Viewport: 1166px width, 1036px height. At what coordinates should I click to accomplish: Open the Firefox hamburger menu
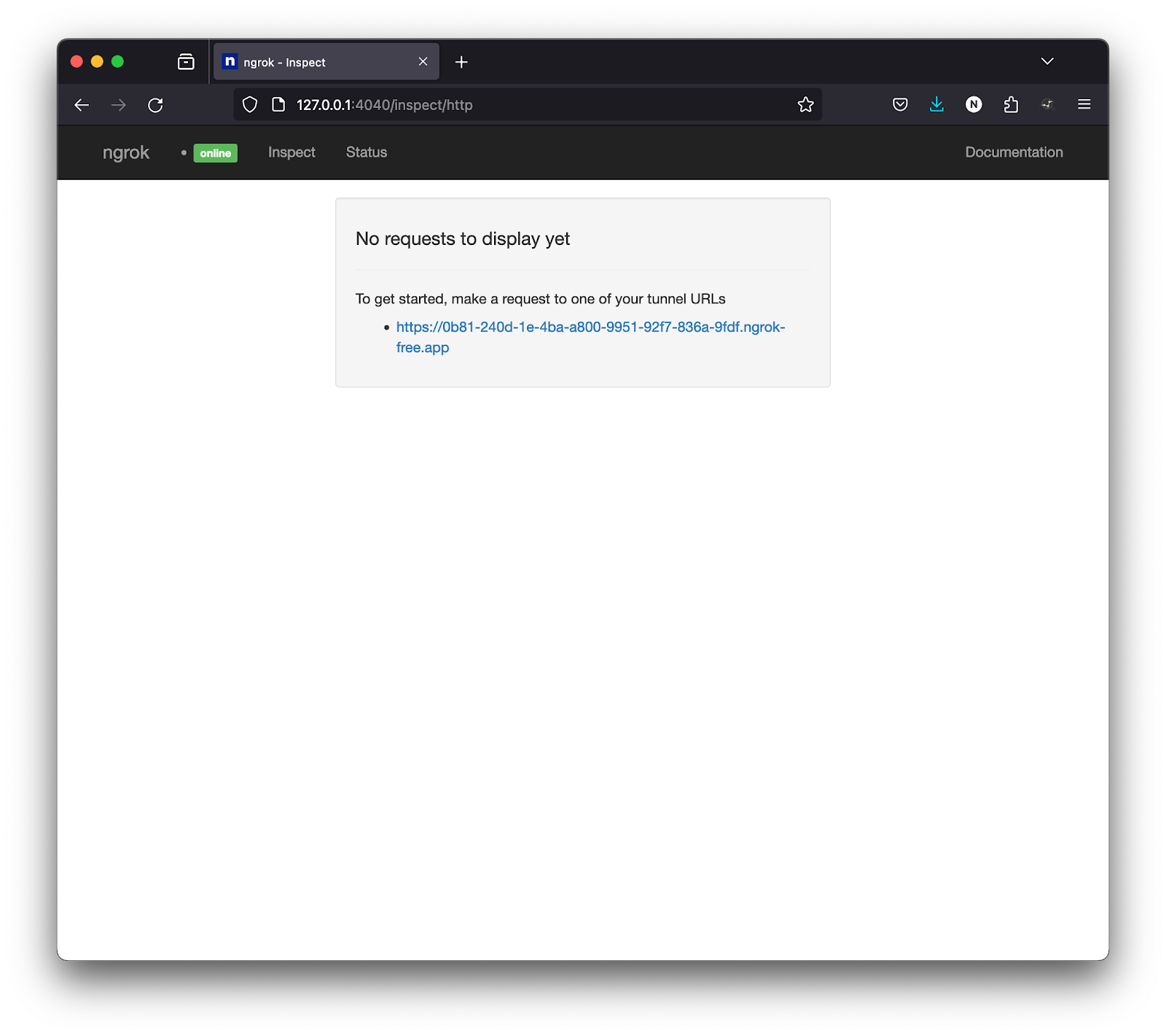pyautogui.click(x=1084, y=104)
